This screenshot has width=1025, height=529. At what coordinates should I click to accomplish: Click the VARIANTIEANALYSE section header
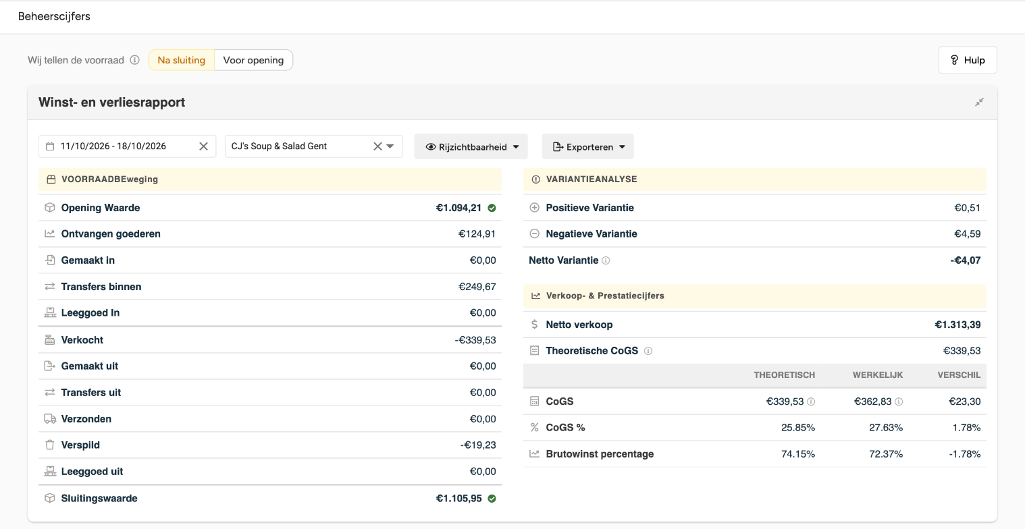coord(755,179)
